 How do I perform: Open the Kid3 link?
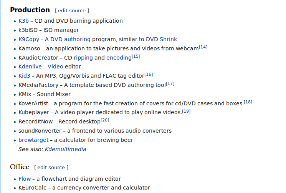(x=24, y=76)
